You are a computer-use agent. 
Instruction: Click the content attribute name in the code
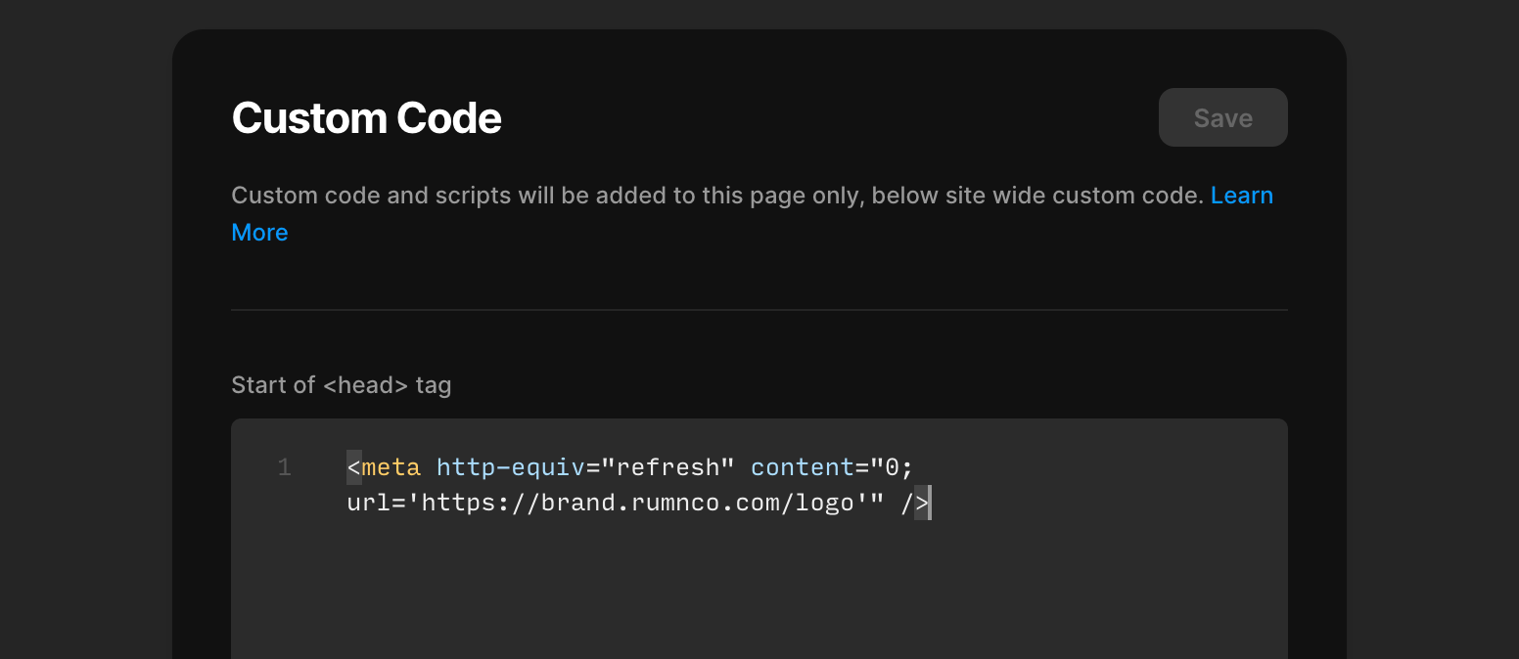803,467
